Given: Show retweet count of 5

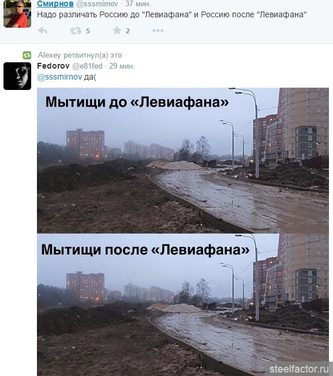Looking at the screenshot, I should [x=88, y=31].
